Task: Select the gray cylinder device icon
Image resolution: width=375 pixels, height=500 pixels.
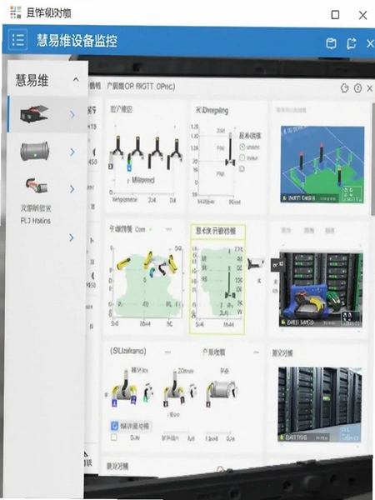Action: (35, 151)
